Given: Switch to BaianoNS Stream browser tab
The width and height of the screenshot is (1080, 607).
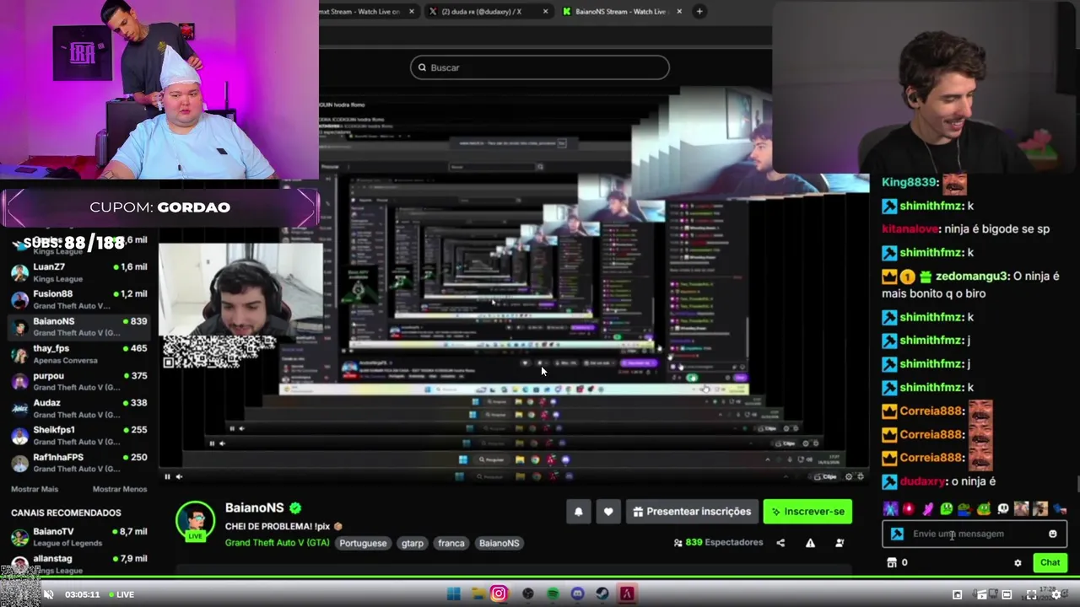Looking at the screenshot, I should click(x=623, y=11).
